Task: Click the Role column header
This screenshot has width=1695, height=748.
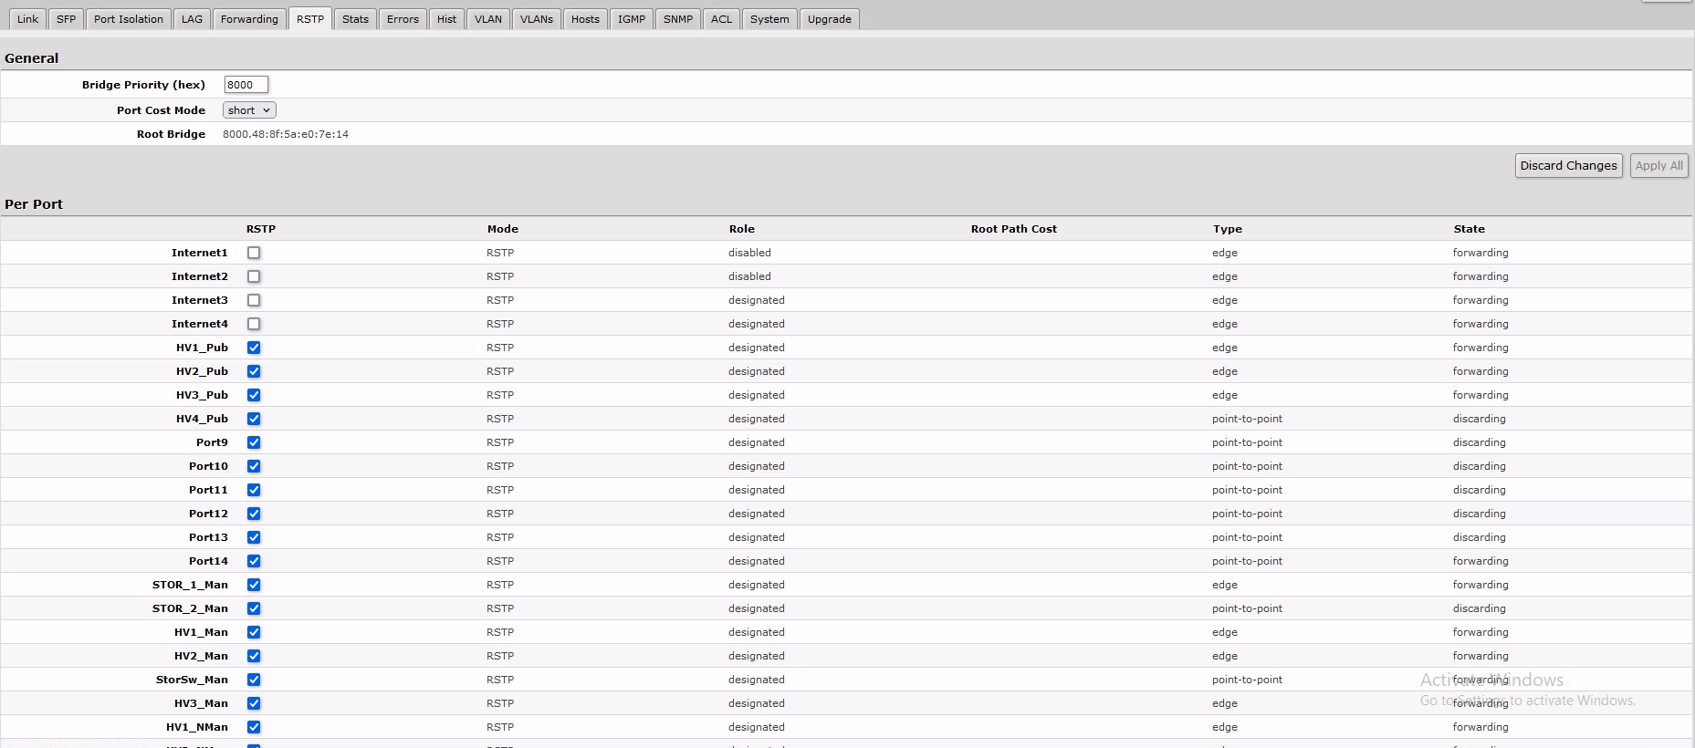Action: coord(742,229)
